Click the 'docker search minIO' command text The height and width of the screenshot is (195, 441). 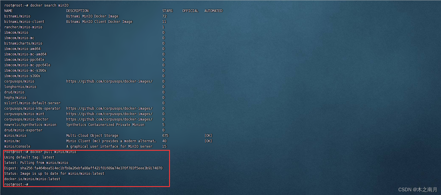(49, 5)
